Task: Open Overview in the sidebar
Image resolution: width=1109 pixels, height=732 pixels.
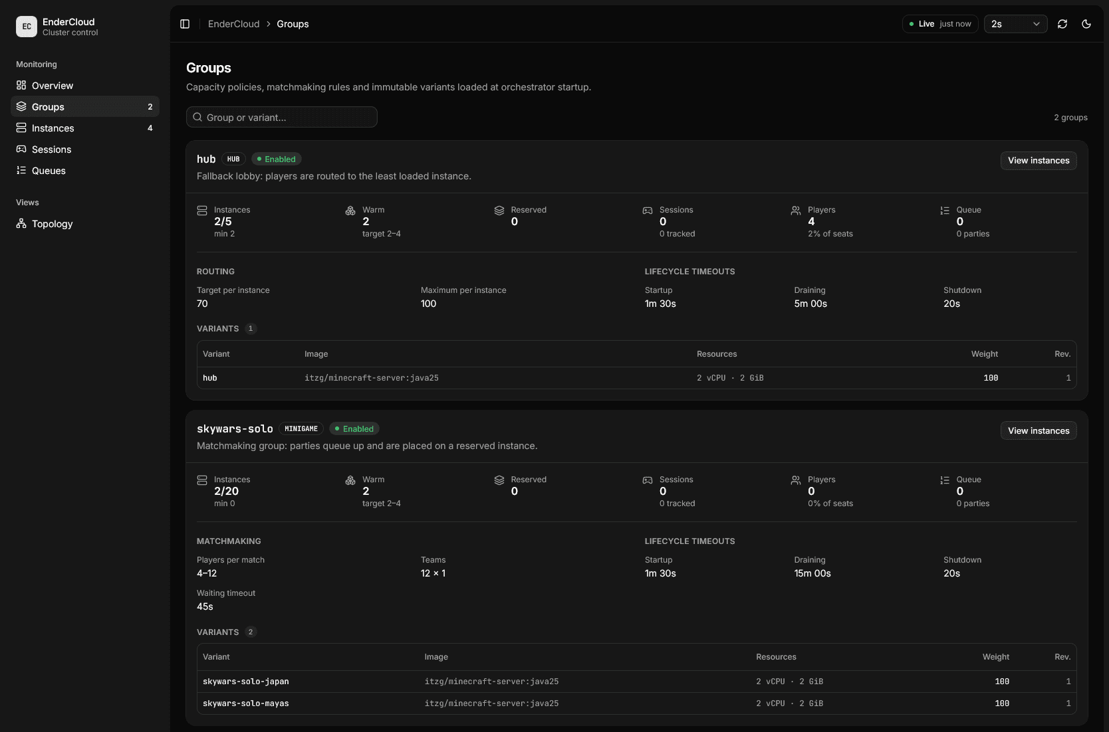Action: 85,86
